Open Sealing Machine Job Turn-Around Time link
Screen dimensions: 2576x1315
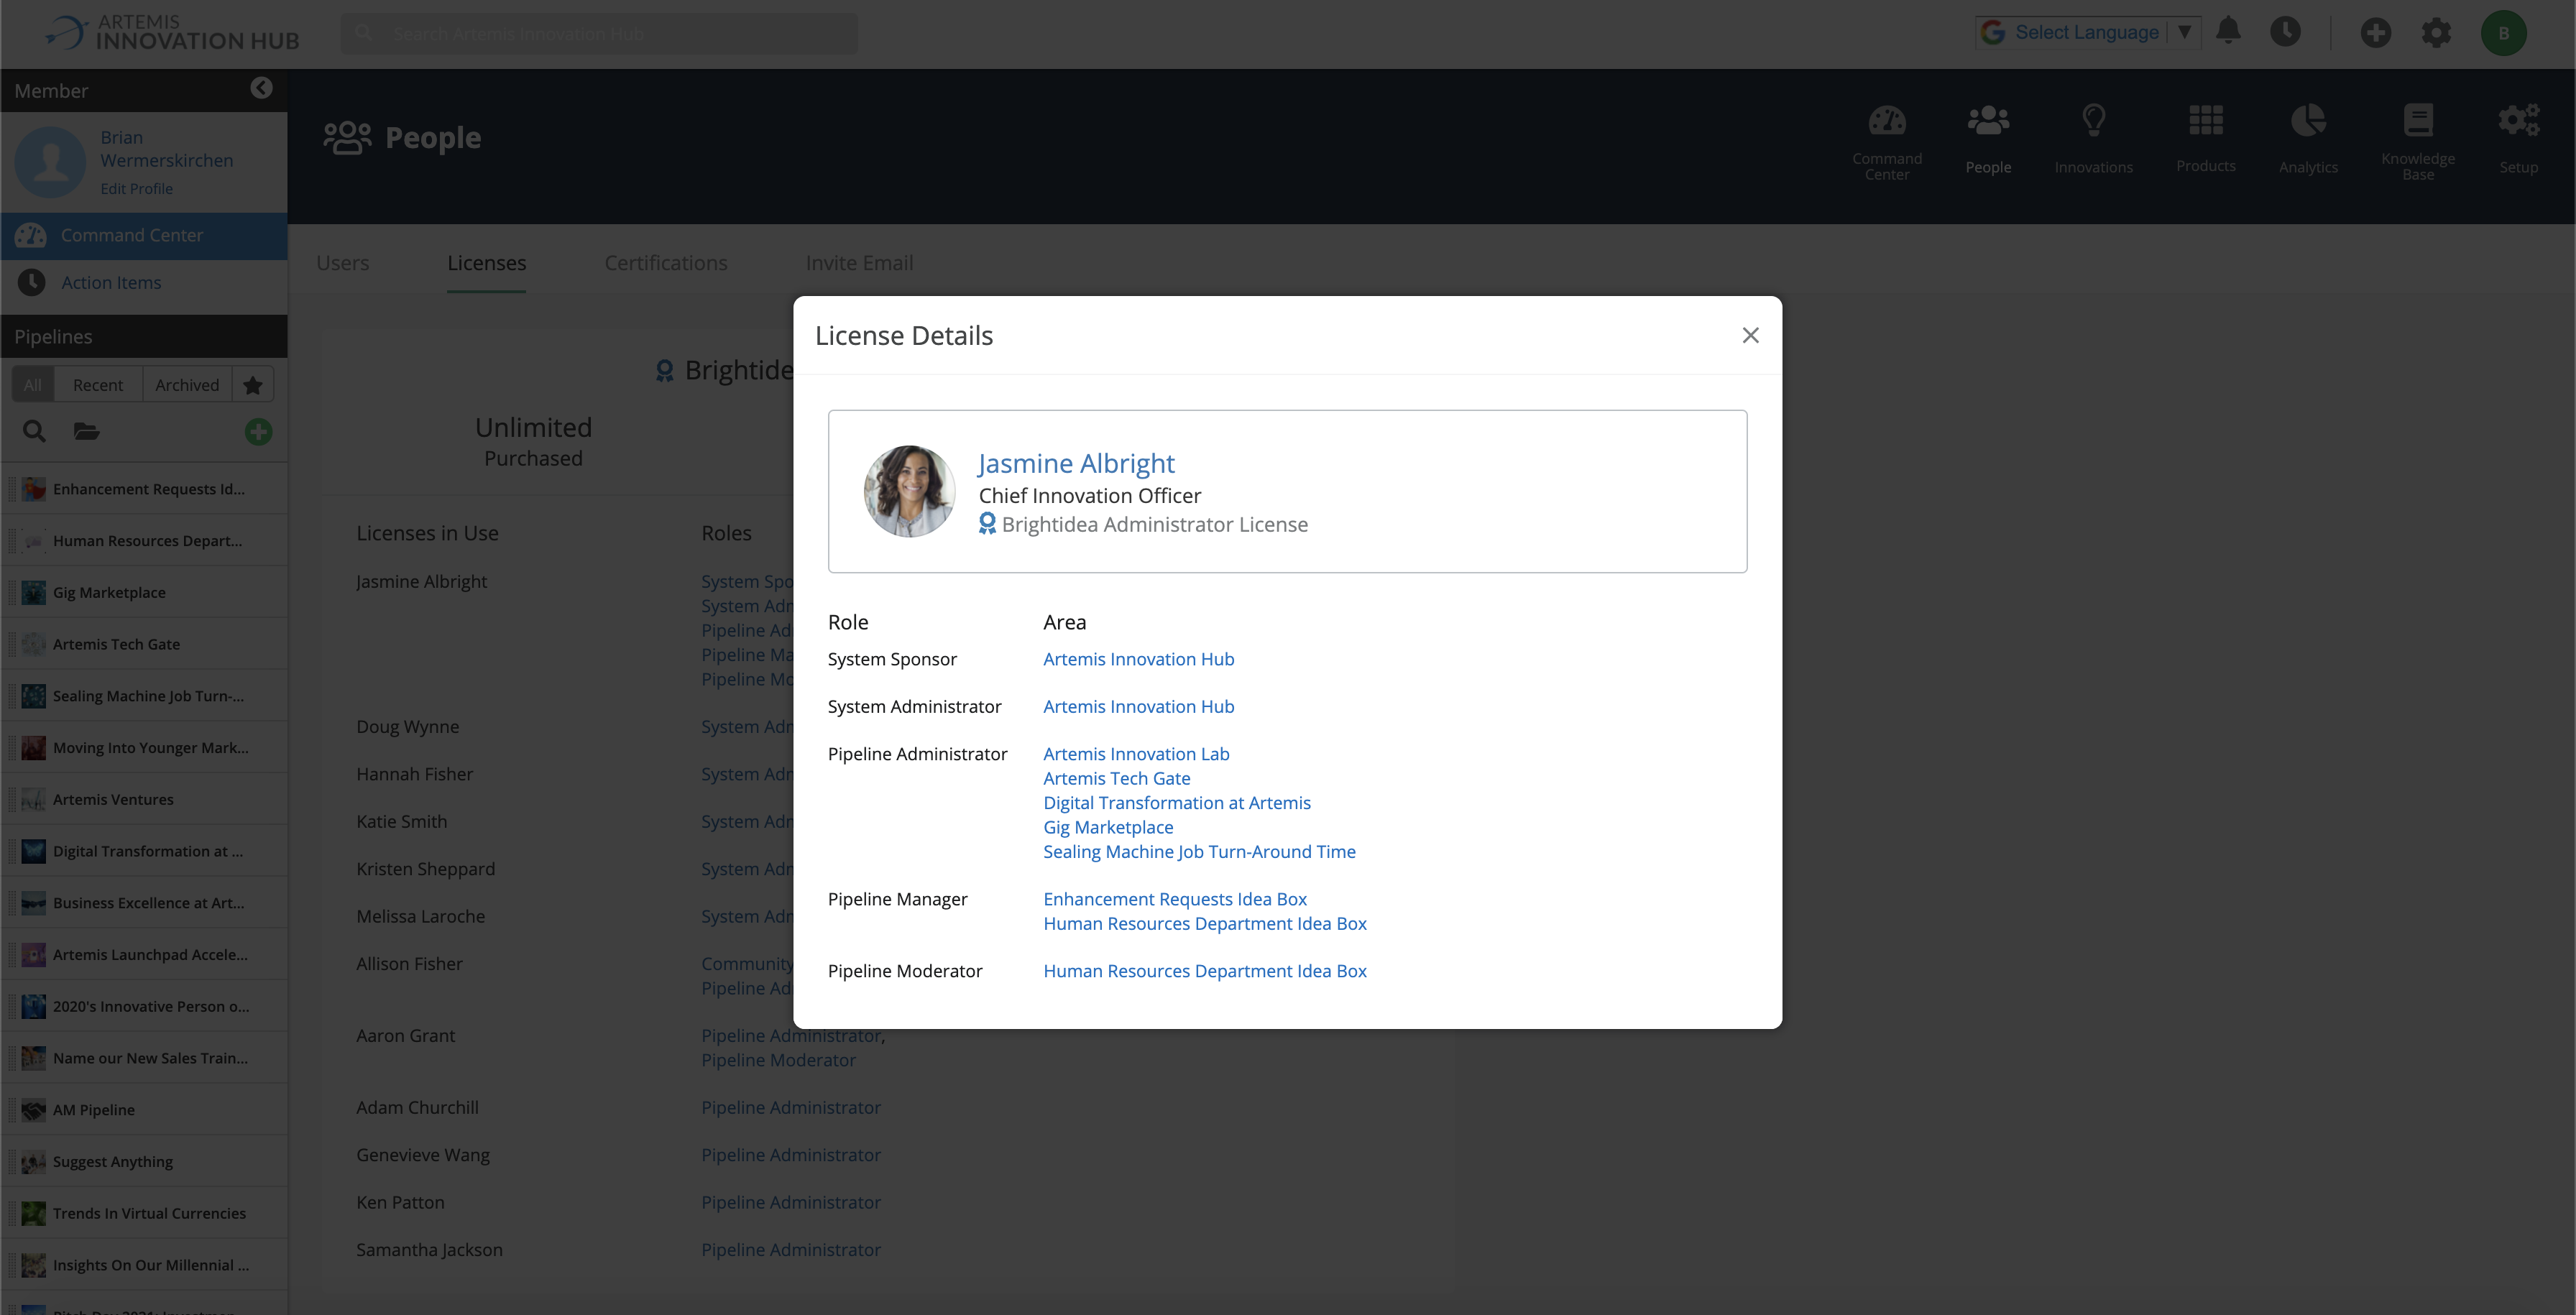tap(1199, 851)
